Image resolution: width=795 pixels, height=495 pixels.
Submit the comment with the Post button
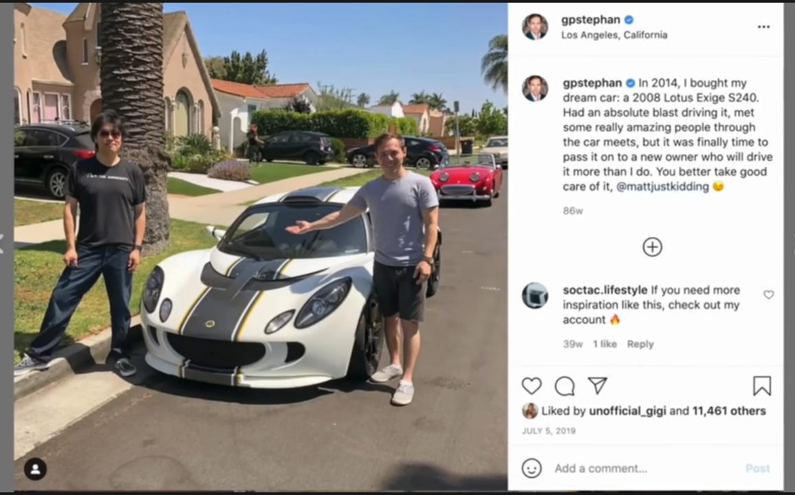click(757, 469)
